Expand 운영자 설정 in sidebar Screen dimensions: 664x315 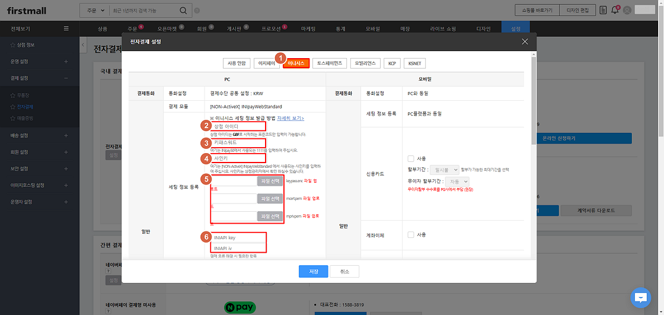[66, 202]
